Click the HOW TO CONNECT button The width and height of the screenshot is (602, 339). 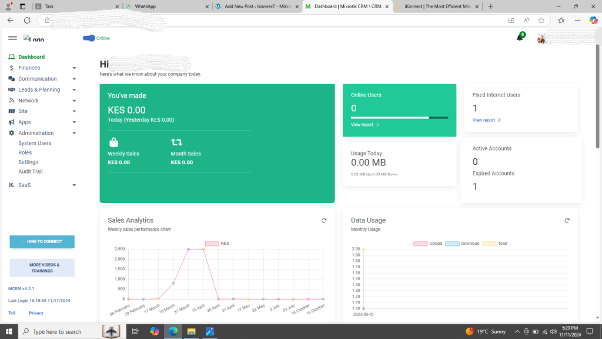tap(42, 241)
